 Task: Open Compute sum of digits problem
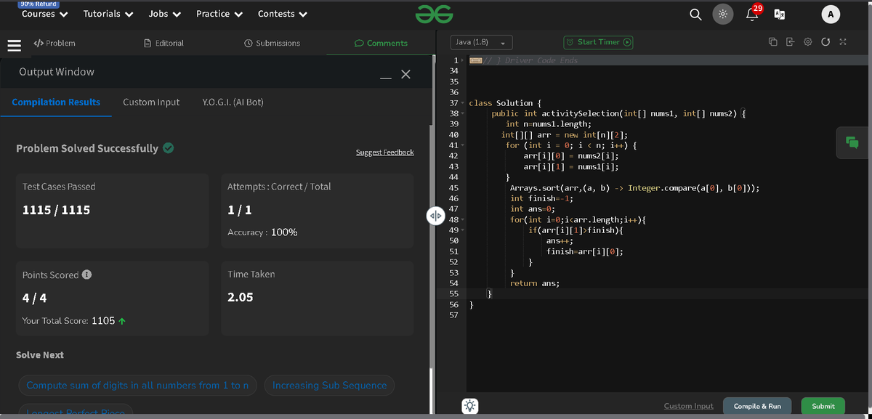coord(138,386)
